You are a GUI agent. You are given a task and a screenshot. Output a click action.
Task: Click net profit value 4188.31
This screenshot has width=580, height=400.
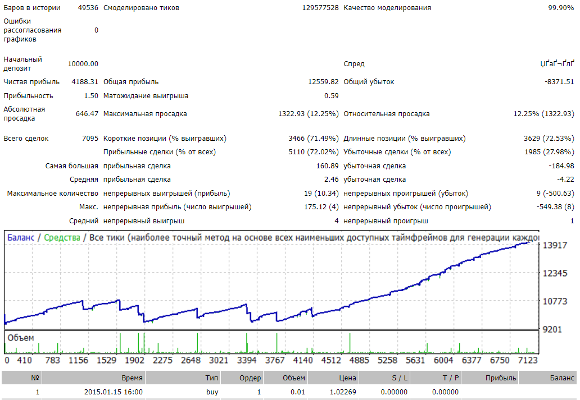tap(85, 81)
